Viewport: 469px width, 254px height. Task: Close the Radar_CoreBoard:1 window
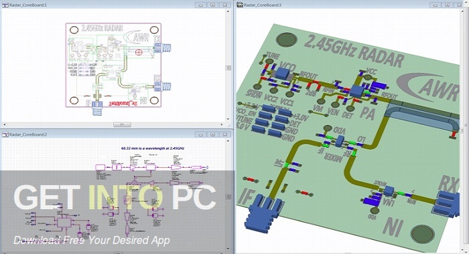[x=224, y=5]
